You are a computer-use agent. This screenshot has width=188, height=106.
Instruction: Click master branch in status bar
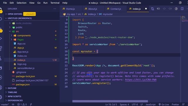(x=4, y=105)
